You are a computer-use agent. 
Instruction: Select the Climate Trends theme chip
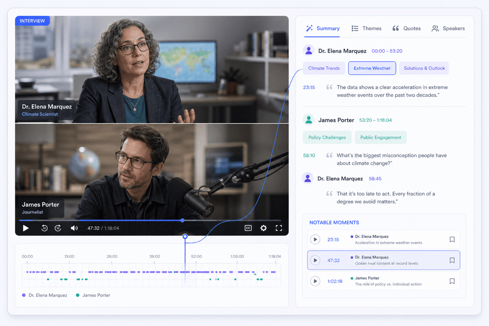click(324, 68)
